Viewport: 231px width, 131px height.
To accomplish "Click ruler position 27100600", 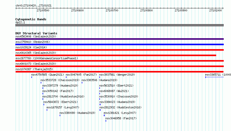I will point(77,10).
